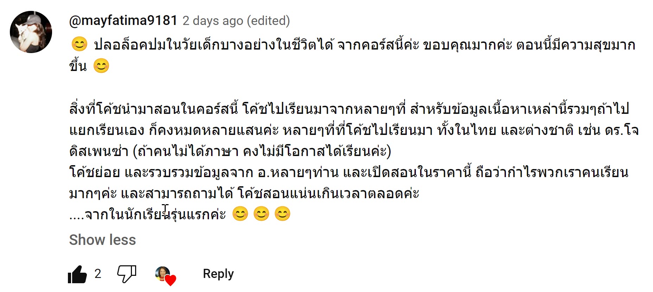Like the comment with thumbs-up icon
Viewport: 653px width, 292px height.
77,274
